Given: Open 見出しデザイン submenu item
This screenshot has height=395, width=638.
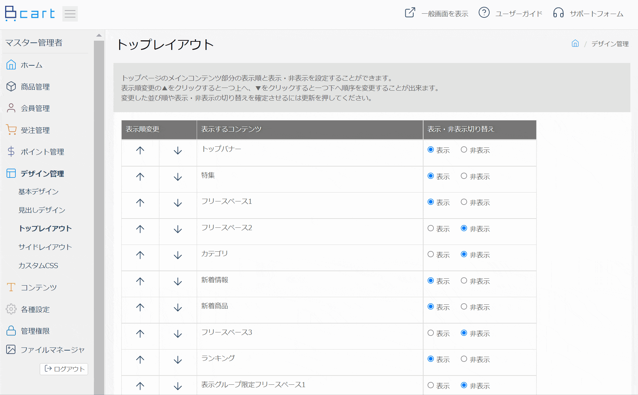Looking at the screenshot, I should coord(42,210).
